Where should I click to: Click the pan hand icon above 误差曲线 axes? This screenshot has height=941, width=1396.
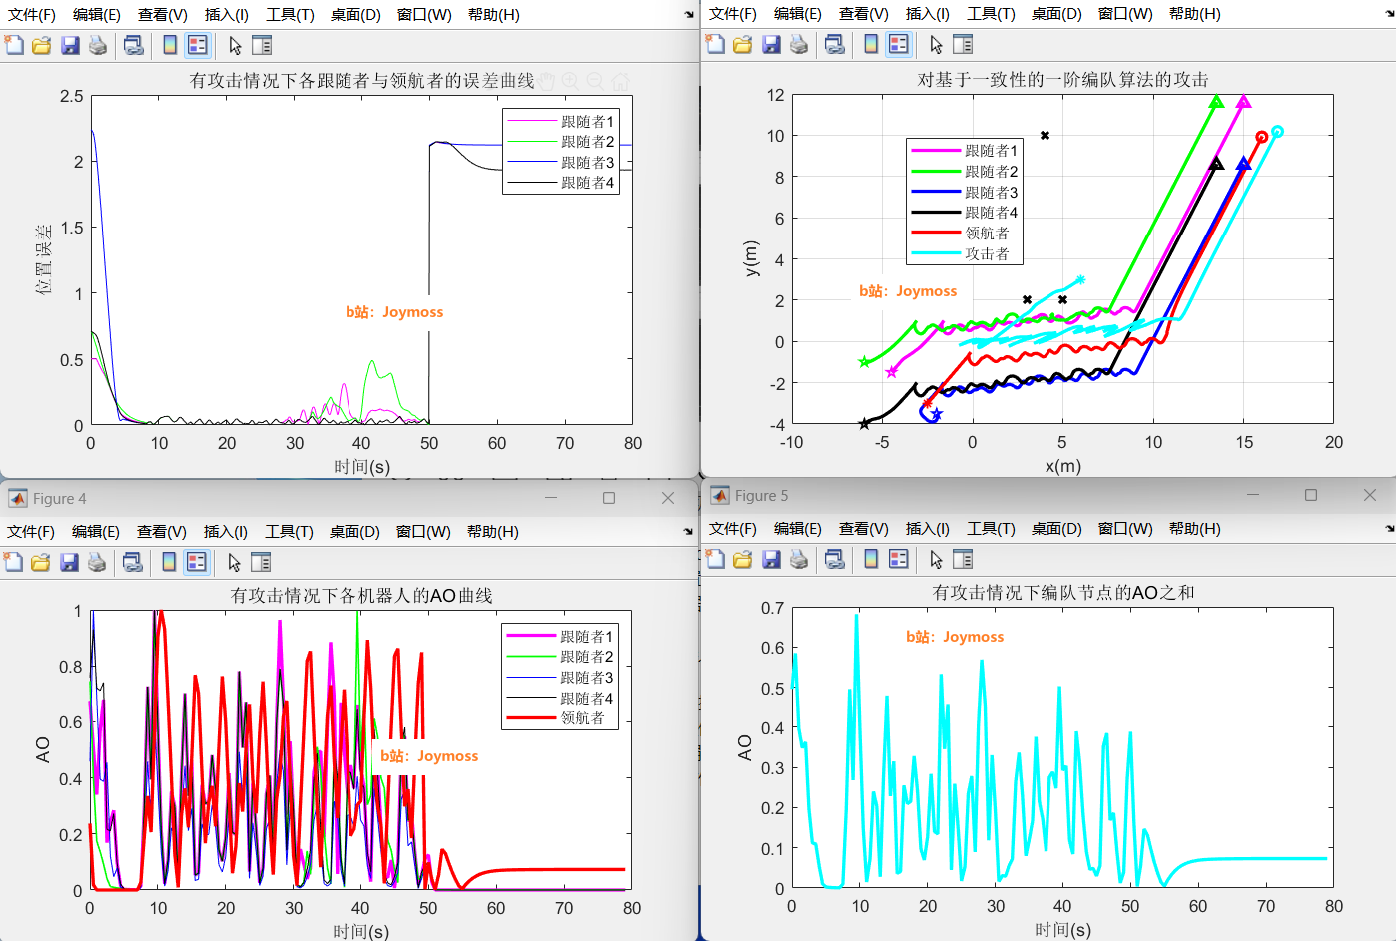pyautogui.click(x=546, y=81)
